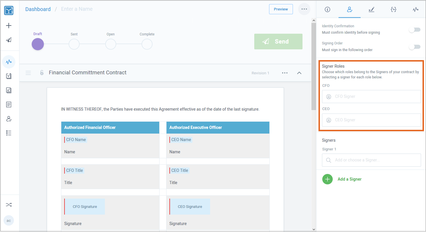The height and width of the screenshot is (232, 426).
Task: Click the green Send button
Action: click(x=278, y=42)
